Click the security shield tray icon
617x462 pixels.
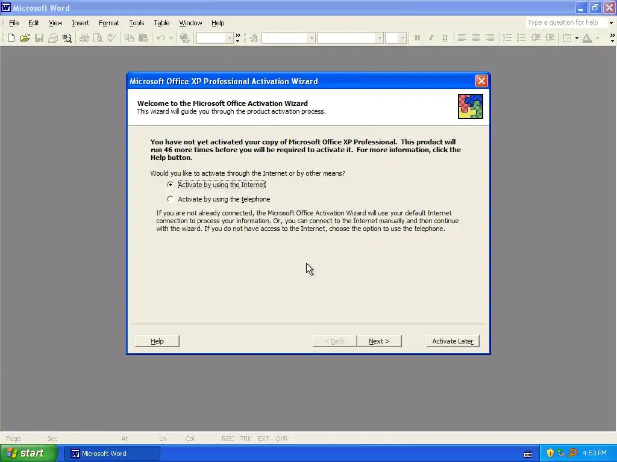[x=550, y=453]
